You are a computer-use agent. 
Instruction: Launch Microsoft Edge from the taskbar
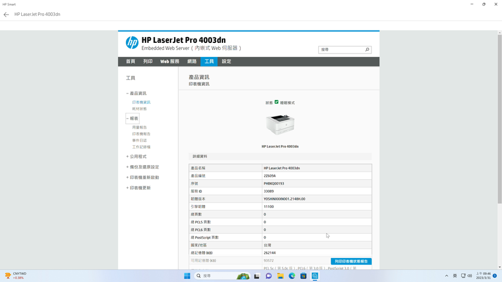tap(292, 276)
